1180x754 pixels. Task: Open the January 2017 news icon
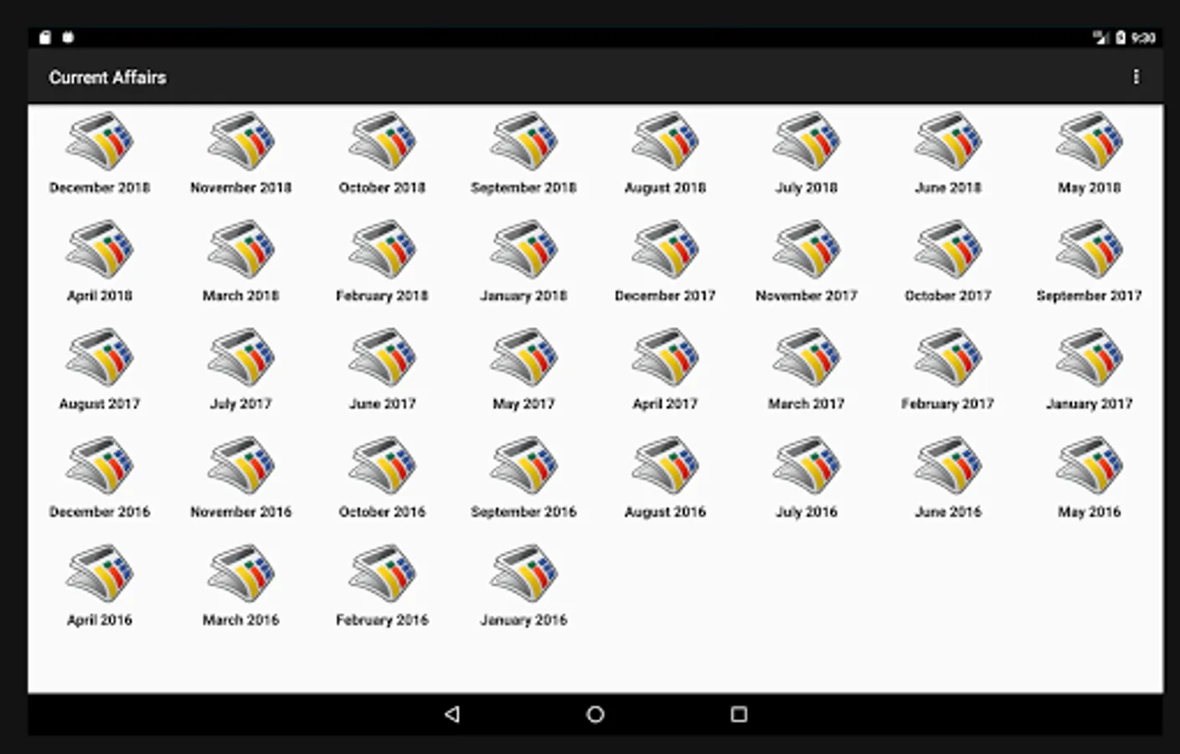click(x=1090, y=358)
